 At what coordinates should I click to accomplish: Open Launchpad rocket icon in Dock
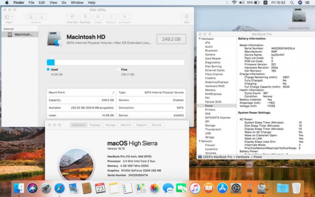[46, 188]
